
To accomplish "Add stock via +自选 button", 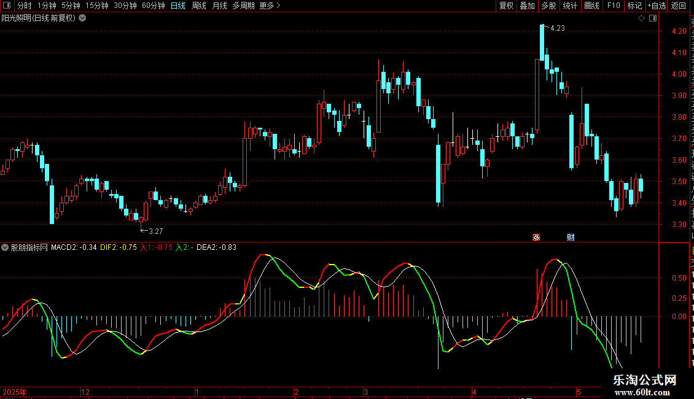I will pyautogui.click(x=657, y=6).
